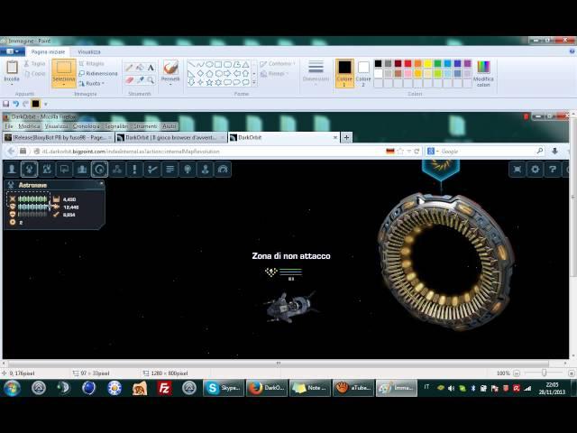Select the Fill with color bucket tool

pyautogui.click(x=140, y=68)
